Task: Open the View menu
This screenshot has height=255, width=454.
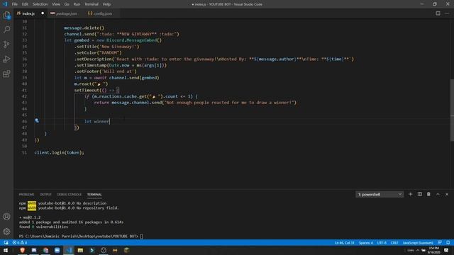Action: coord(56,4)
